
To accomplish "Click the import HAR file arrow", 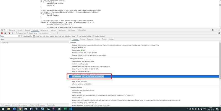I will (54, 33).
